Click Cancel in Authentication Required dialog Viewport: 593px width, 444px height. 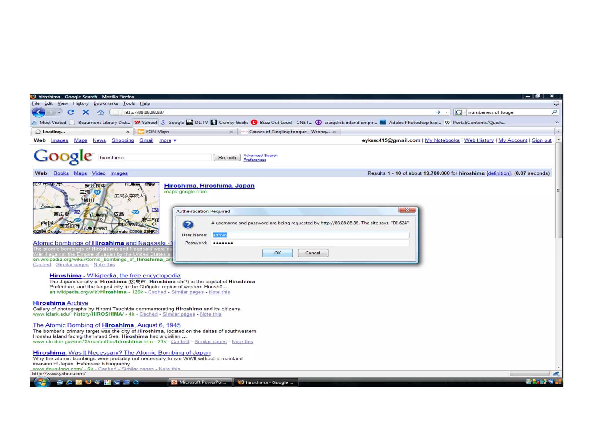click(313, 253)
